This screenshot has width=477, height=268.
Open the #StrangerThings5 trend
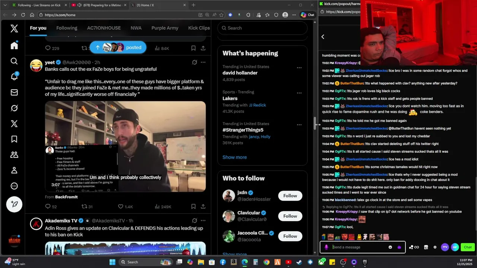click(x=243, y=130)
